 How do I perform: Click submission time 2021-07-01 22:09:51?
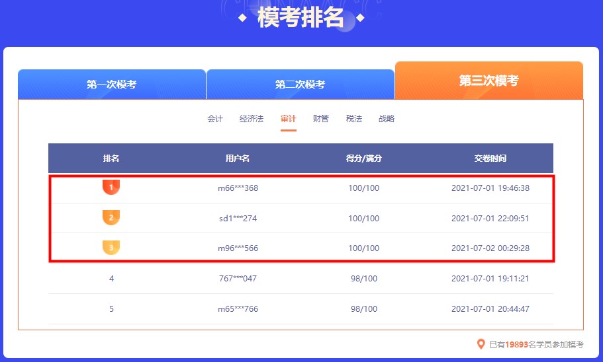click(490, 219)
